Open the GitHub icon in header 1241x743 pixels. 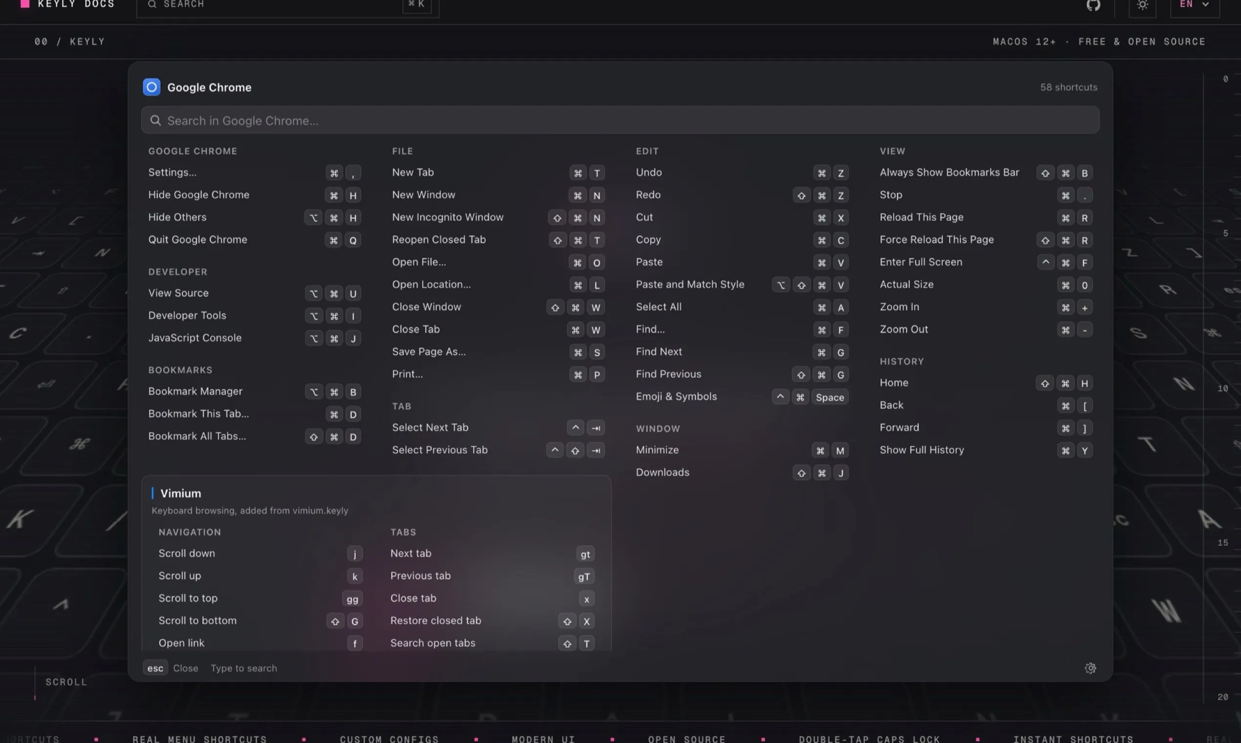(1093, 5)
